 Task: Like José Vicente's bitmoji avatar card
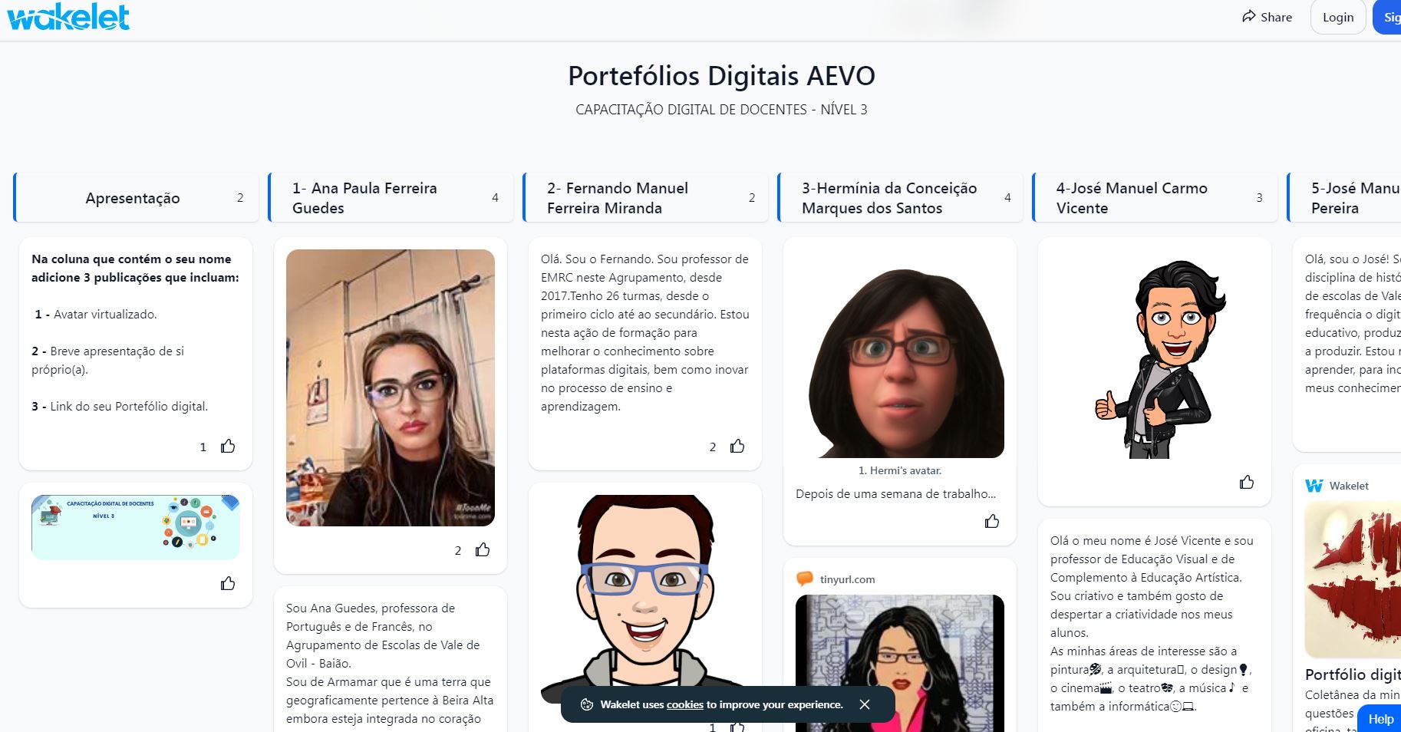1247,482
